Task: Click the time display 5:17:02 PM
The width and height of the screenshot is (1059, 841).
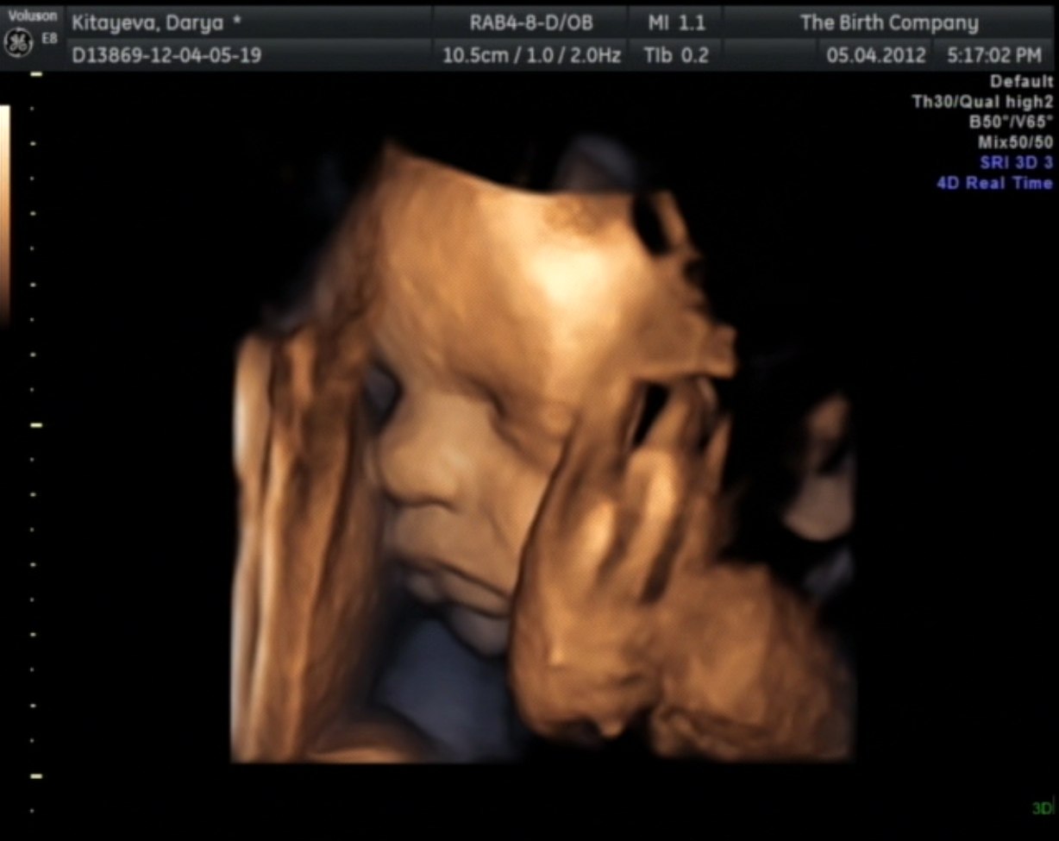Action: pyautogui.click(x=993, y=56)
